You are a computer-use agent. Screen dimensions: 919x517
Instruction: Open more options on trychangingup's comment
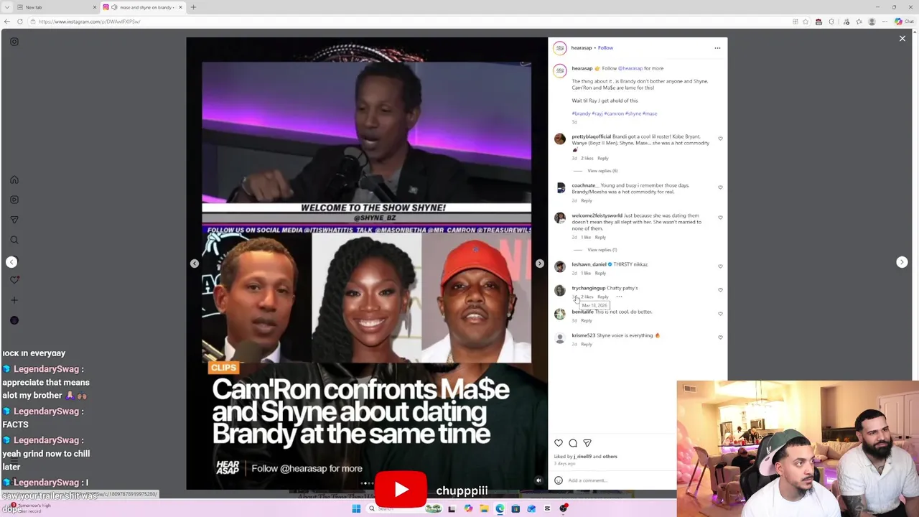click(619, 297)
